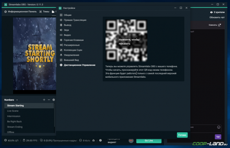
Task: Reveal the blurred QR code
Action: tap(126, 40)
